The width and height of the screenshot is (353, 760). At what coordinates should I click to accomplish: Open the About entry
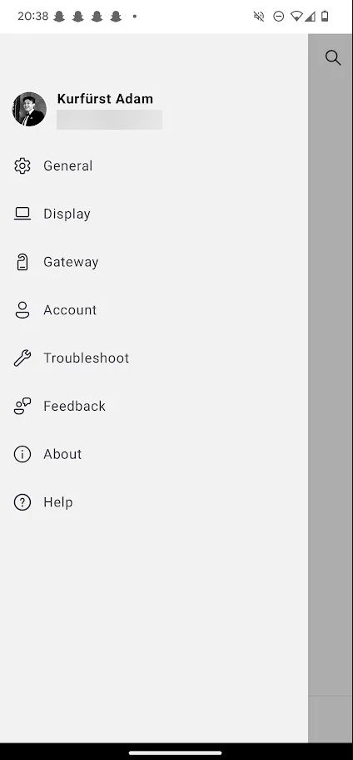point(154,454)
